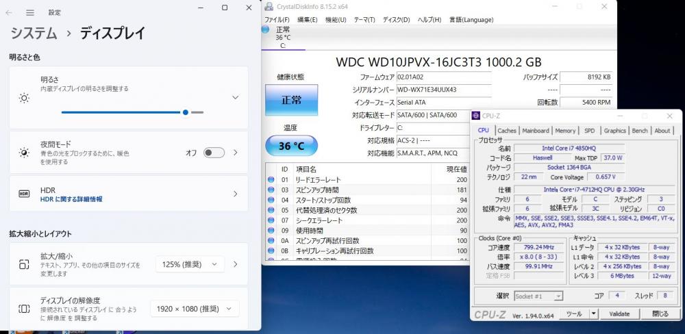Click the display resolution icon
The image size is (685, 334).
click(x=24, y=309)
